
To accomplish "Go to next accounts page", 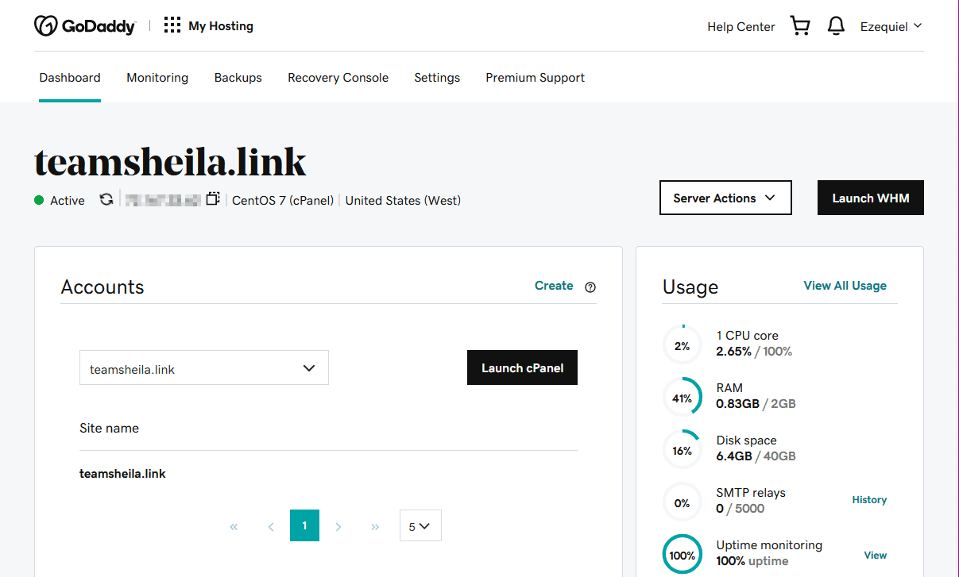I will [338, 526].
